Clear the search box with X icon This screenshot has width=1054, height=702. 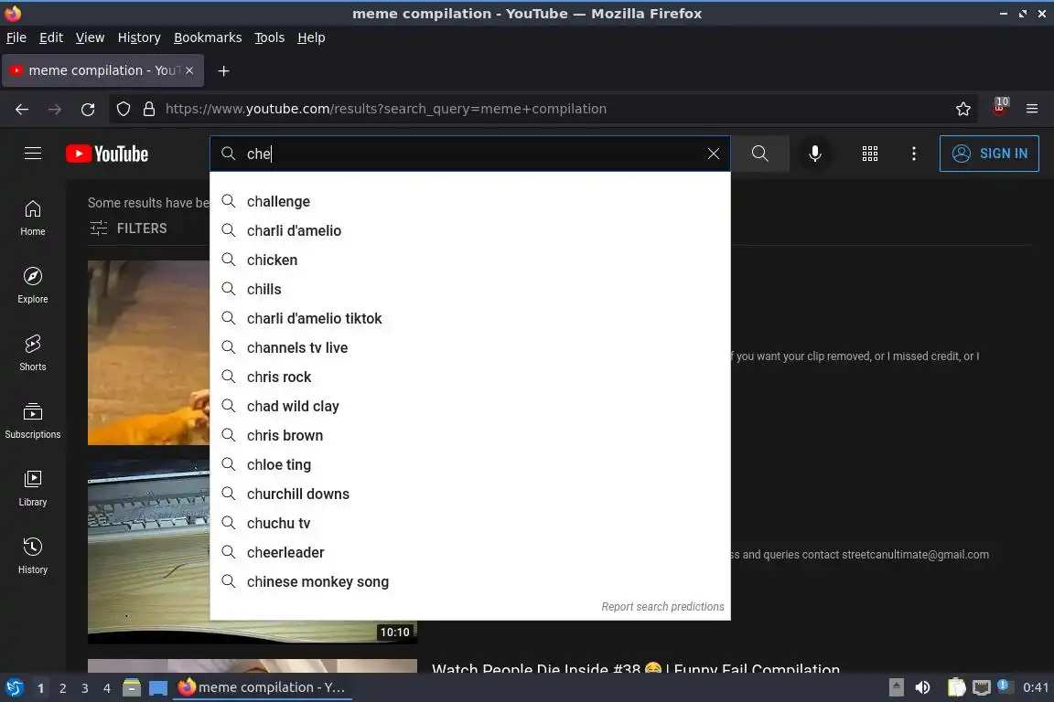point(714,154)
